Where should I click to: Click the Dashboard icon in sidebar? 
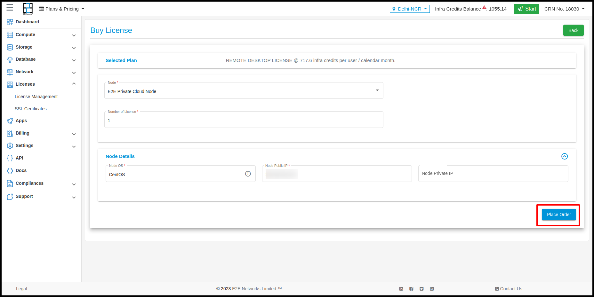(10, 22)
